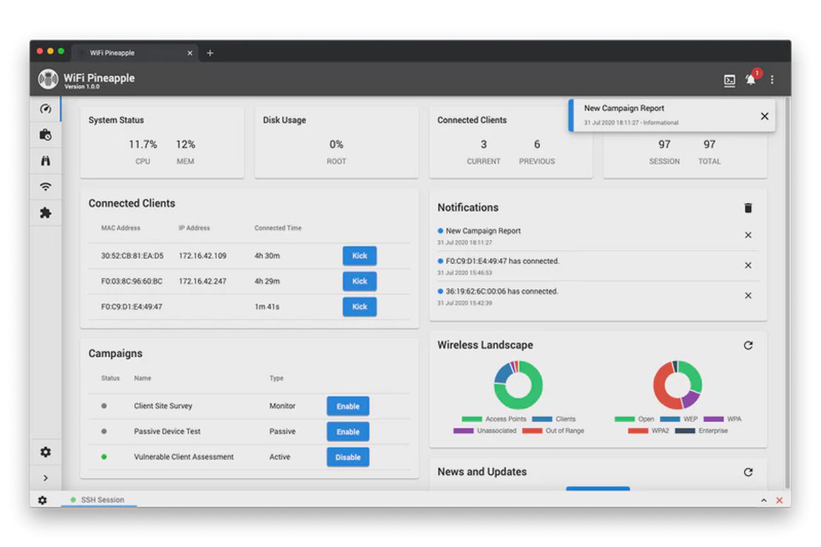The width and height of the screenshot is (821, 547).
Task: Kick client F0:C9:D1:E4:49:47
Action: pyautogui.click(x=359, y=306)
